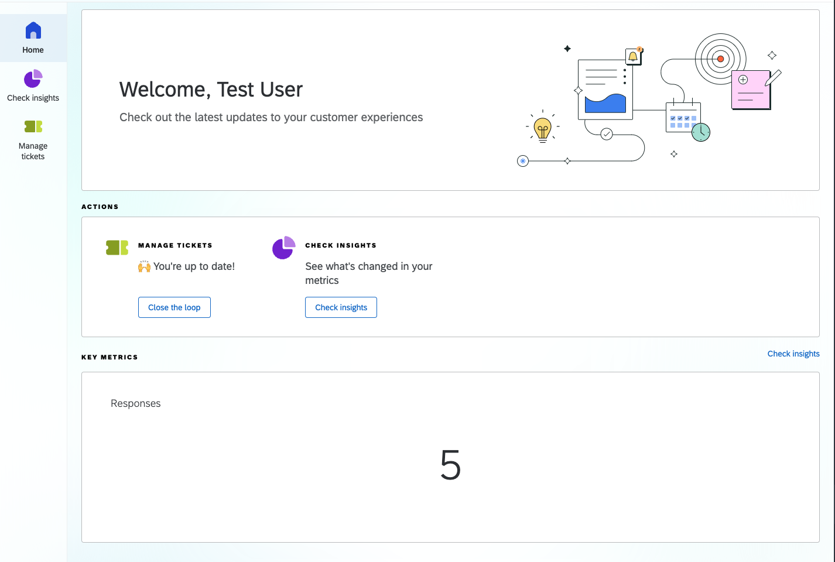
Task: Click the purple pie chart icon in Actions card
Action: coord(284,248)
